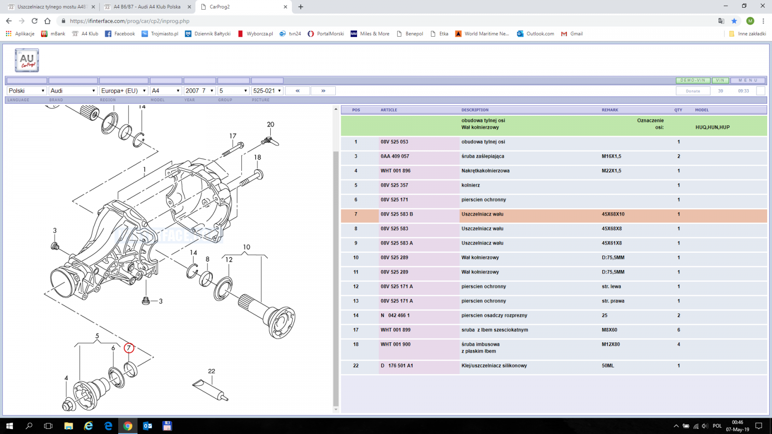Viewport: 772px width, 434px height.
Task: Open Windows notification center
Action: [759, 426]
